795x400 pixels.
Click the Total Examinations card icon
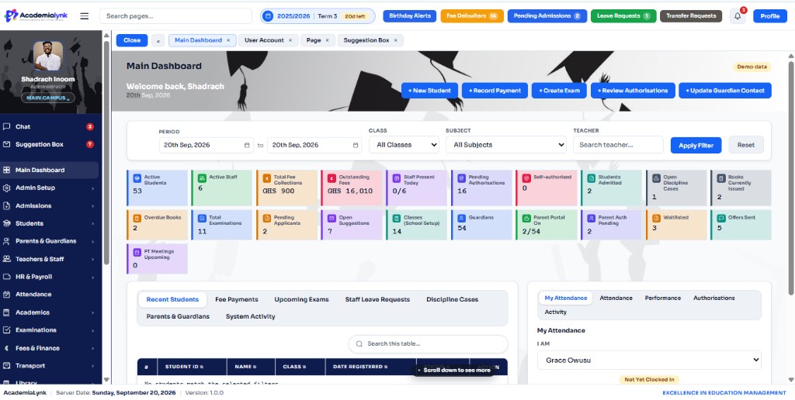(202, 219)
